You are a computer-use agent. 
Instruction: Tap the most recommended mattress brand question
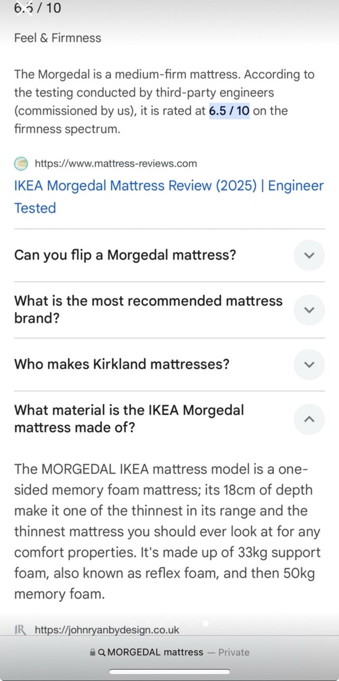click(148, 310)
